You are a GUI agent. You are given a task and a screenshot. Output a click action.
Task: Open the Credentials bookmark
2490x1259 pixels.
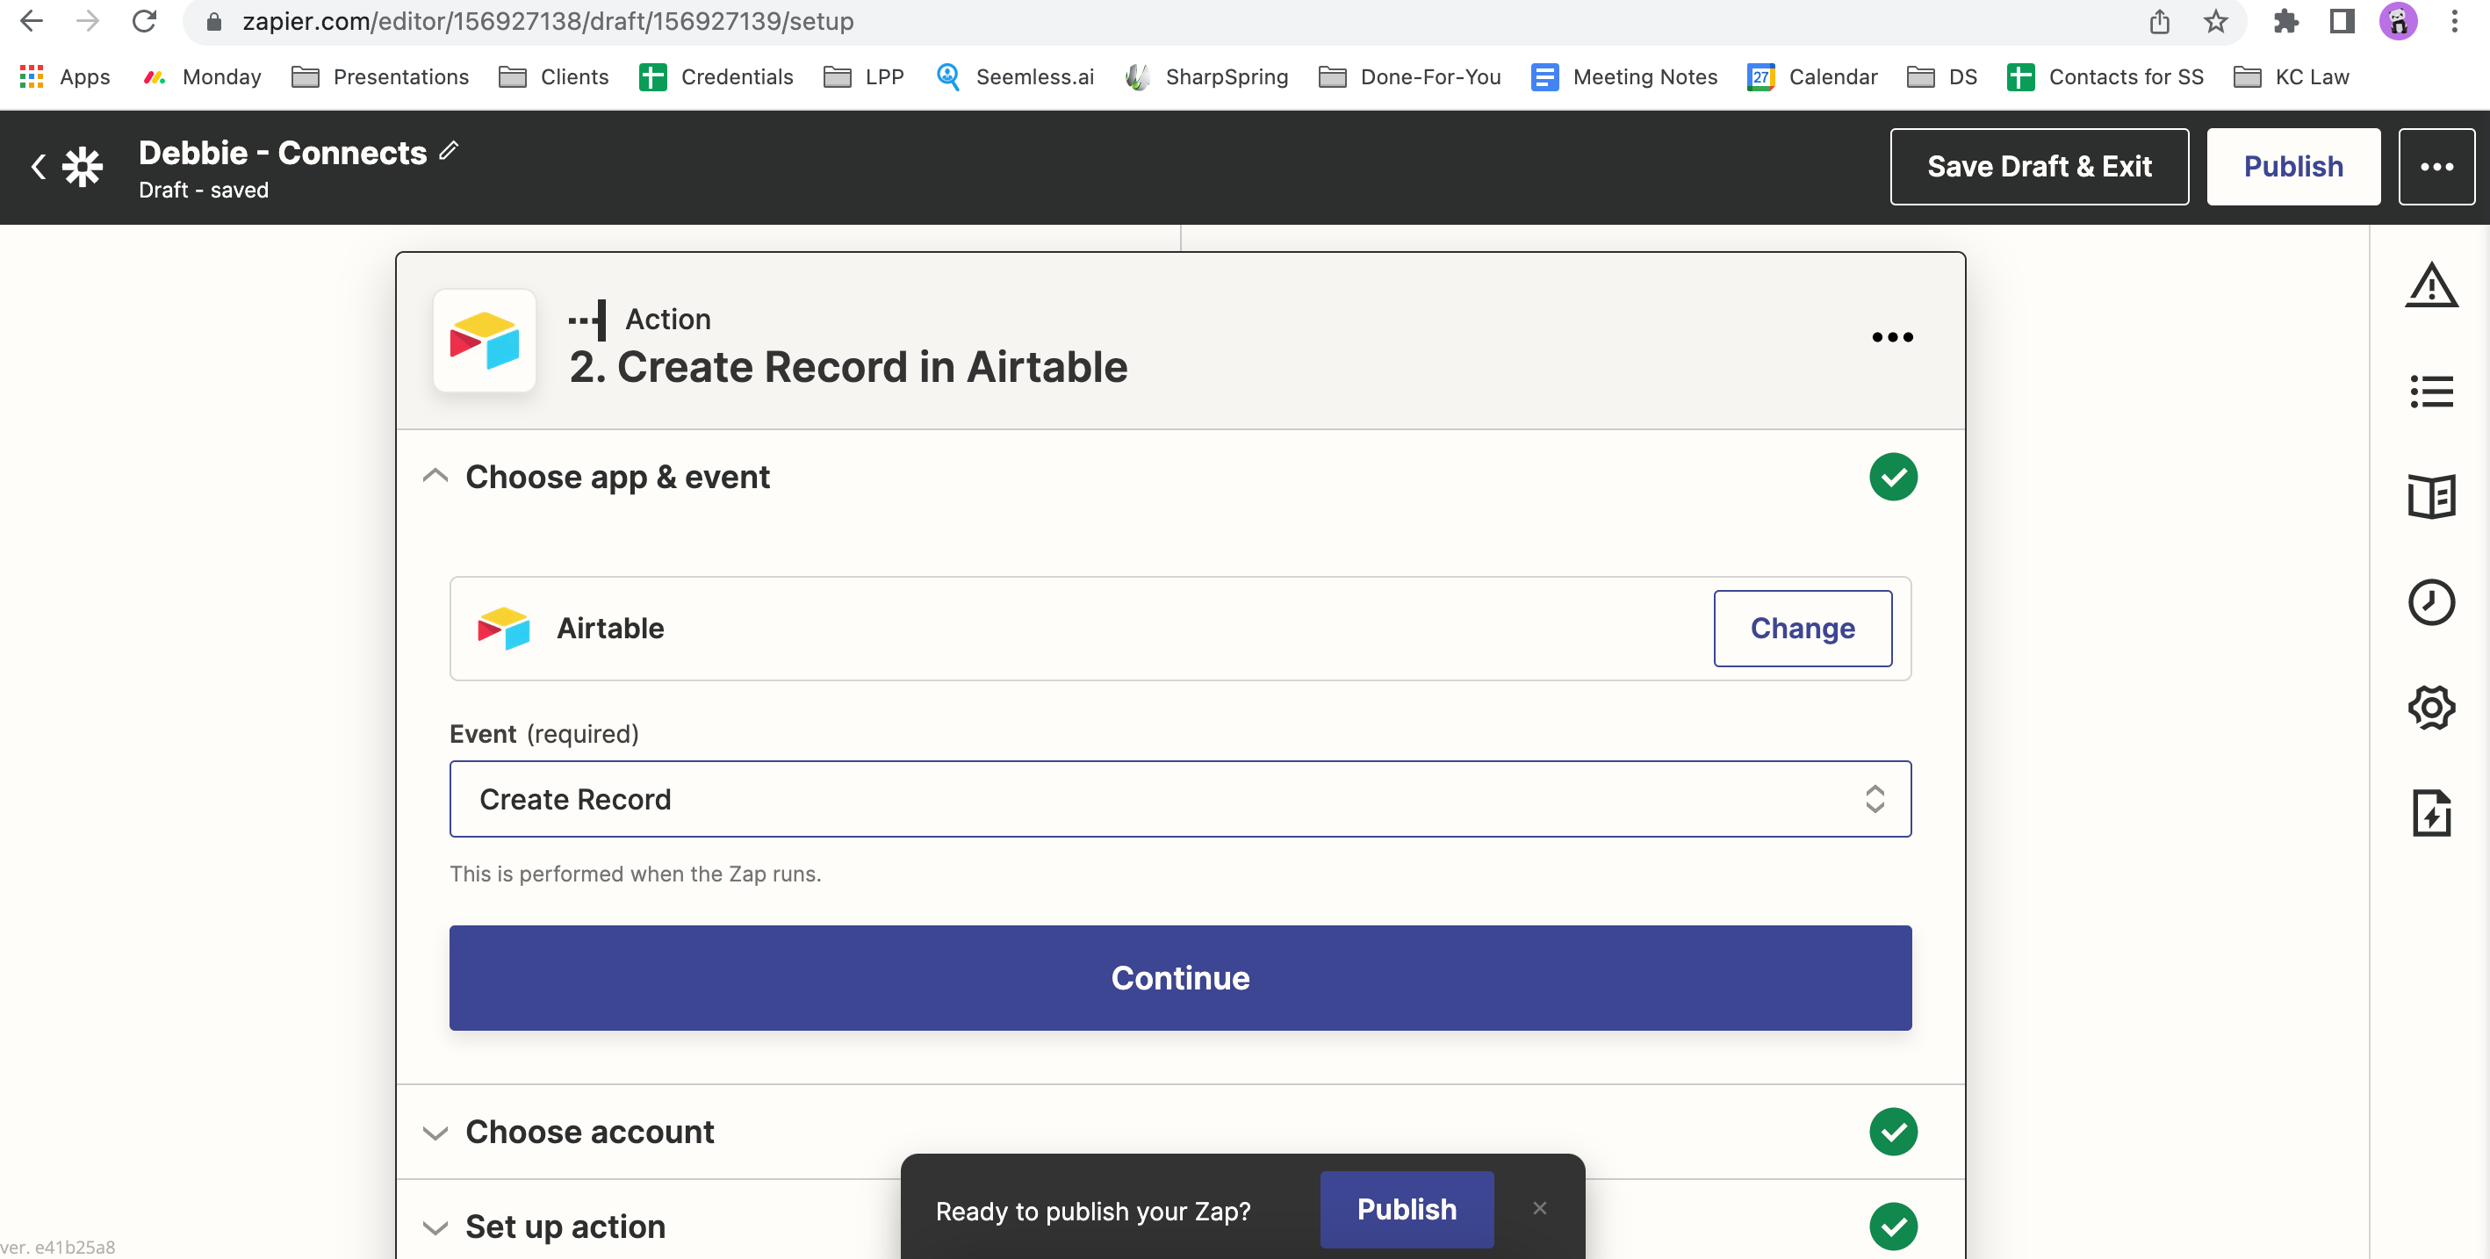[x=716, y=76]
